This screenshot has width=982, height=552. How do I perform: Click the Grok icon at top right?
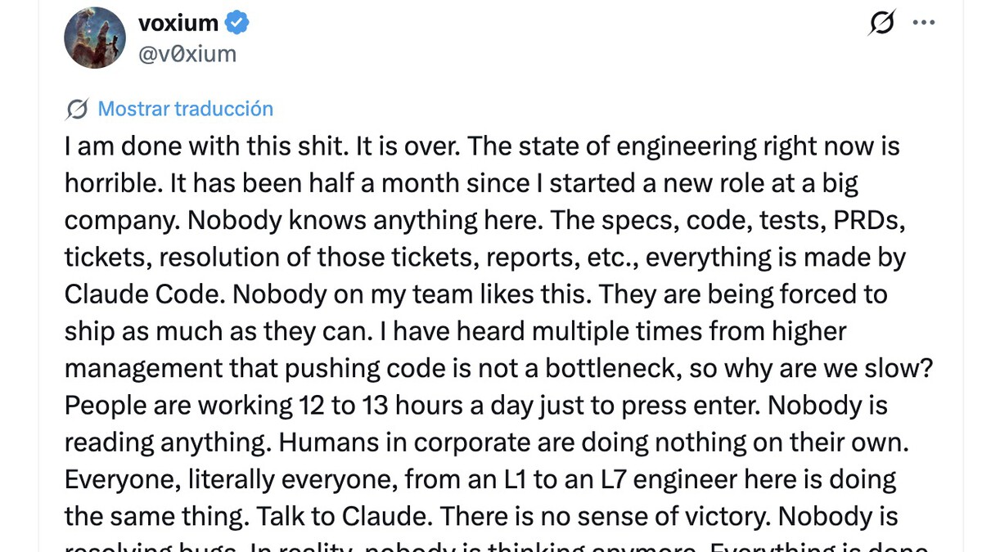click(x=881, y=23)
